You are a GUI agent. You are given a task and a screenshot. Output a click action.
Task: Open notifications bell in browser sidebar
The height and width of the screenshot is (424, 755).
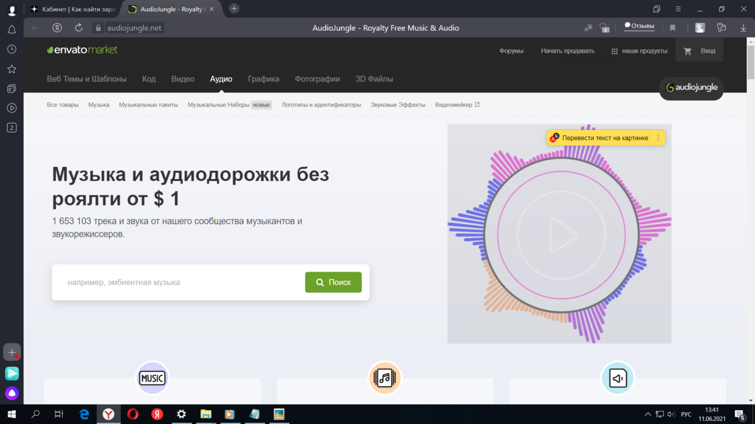(11, 30)
